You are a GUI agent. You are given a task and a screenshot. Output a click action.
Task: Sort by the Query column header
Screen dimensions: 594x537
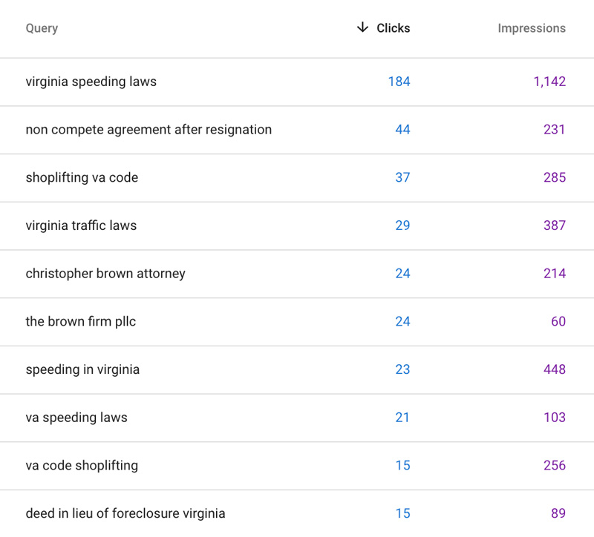coord(41,27)
